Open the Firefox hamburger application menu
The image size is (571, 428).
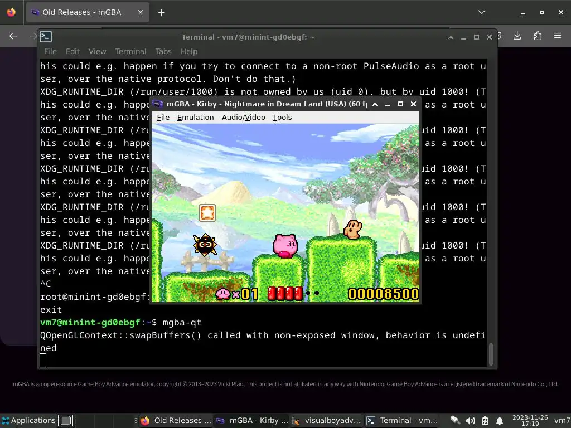point(558,36)
